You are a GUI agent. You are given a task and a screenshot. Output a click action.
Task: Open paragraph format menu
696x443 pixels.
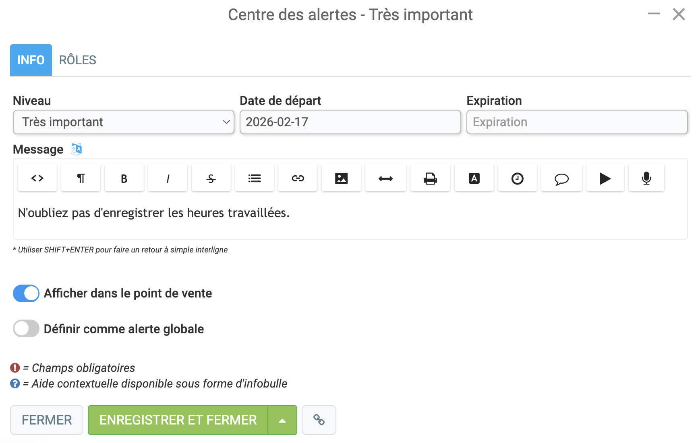tap(81, 178)
